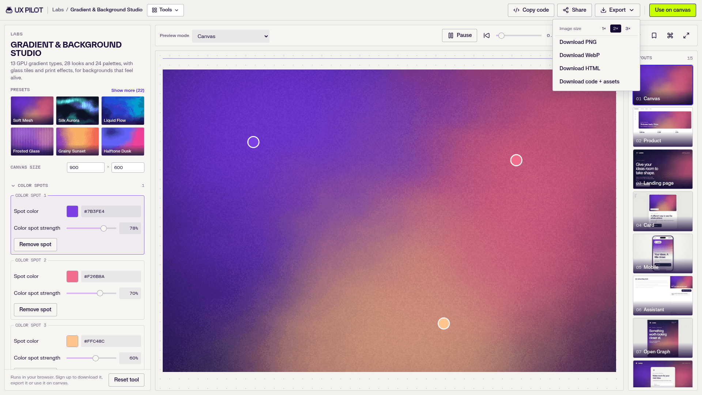Click spot 3 hex field #FFC48C

click(111, 341)
